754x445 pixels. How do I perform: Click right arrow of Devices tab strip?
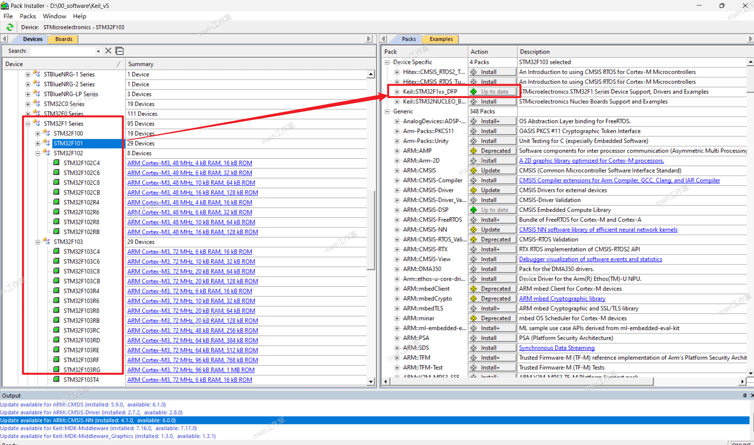click(369, 39)
